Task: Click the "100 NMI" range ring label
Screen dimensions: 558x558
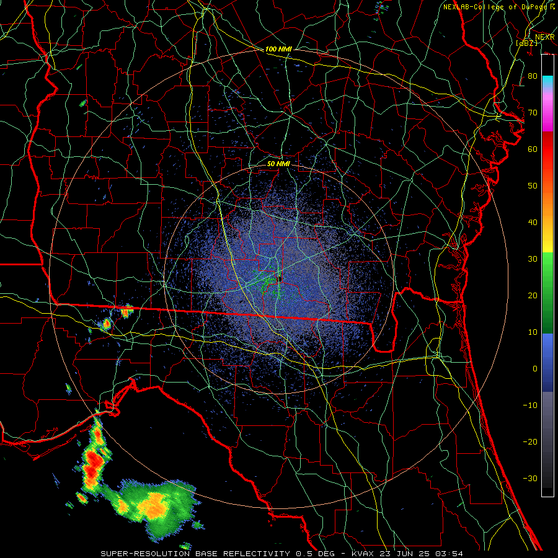Action: click(278, 49)
